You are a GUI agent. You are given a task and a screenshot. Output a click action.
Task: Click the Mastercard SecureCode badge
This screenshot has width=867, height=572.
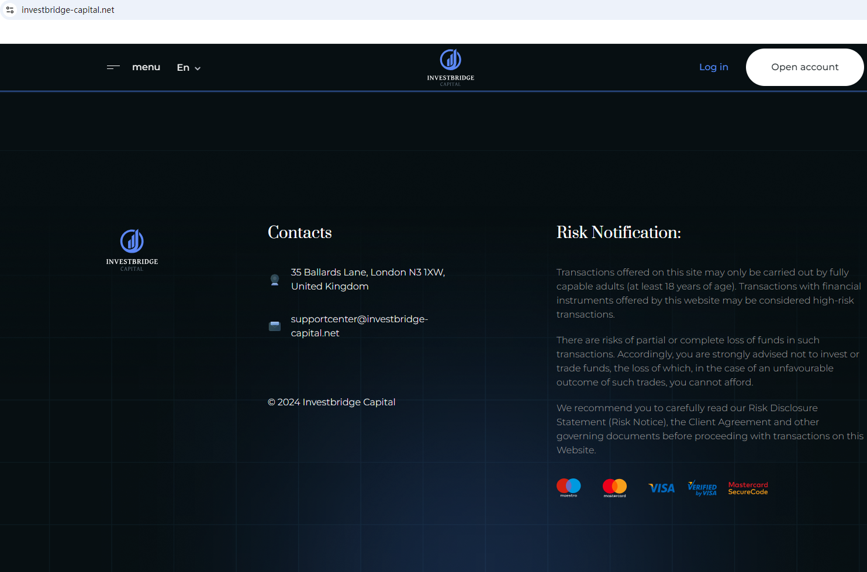[748, 488]
